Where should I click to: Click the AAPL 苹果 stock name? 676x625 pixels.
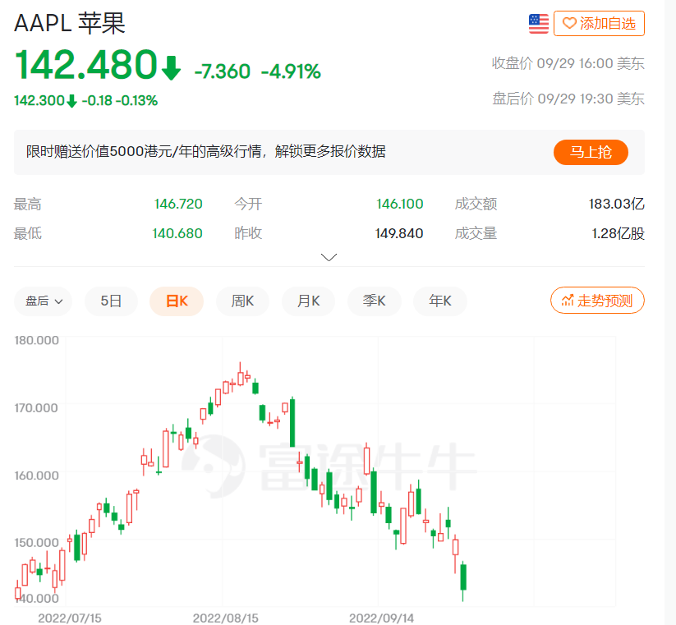[x=64, y=23]
